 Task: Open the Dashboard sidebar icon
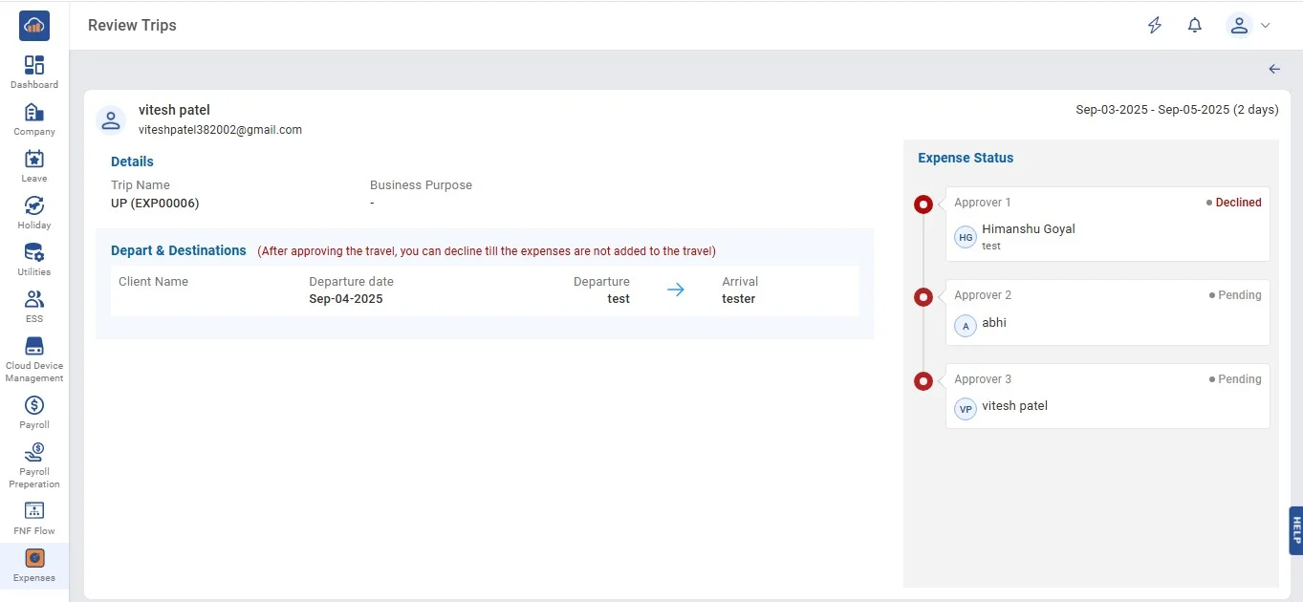pos(34,66)
